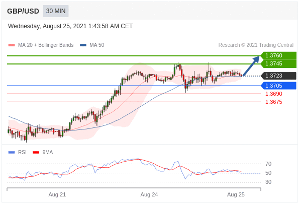This screenshot has width=298, height=204.
Task: Click the 9MA legend label
Action: (48, 152)
